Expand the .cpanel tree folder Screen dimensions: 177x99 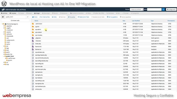[x=4, y=32]
